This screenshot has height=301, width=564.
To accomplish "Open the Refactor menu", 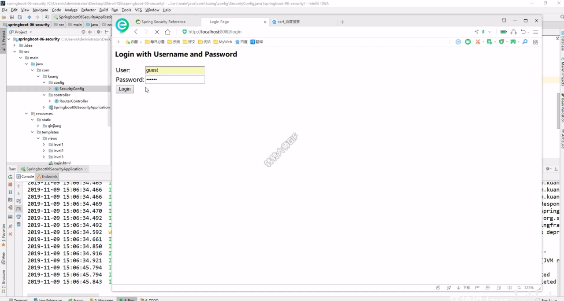I will tap(88, 10).
